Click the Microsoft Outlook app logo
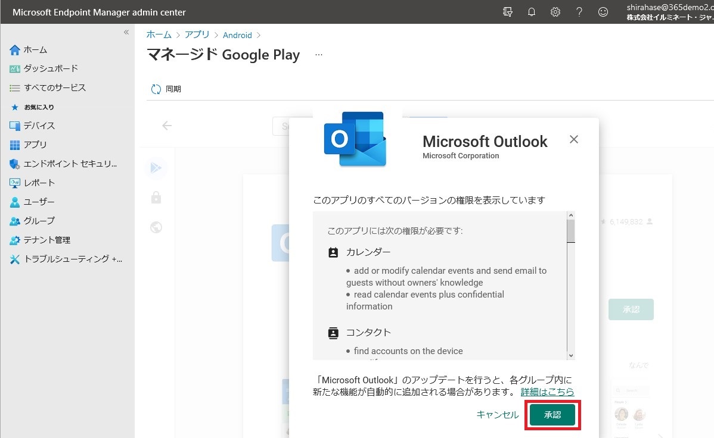 tap(356, 139)
